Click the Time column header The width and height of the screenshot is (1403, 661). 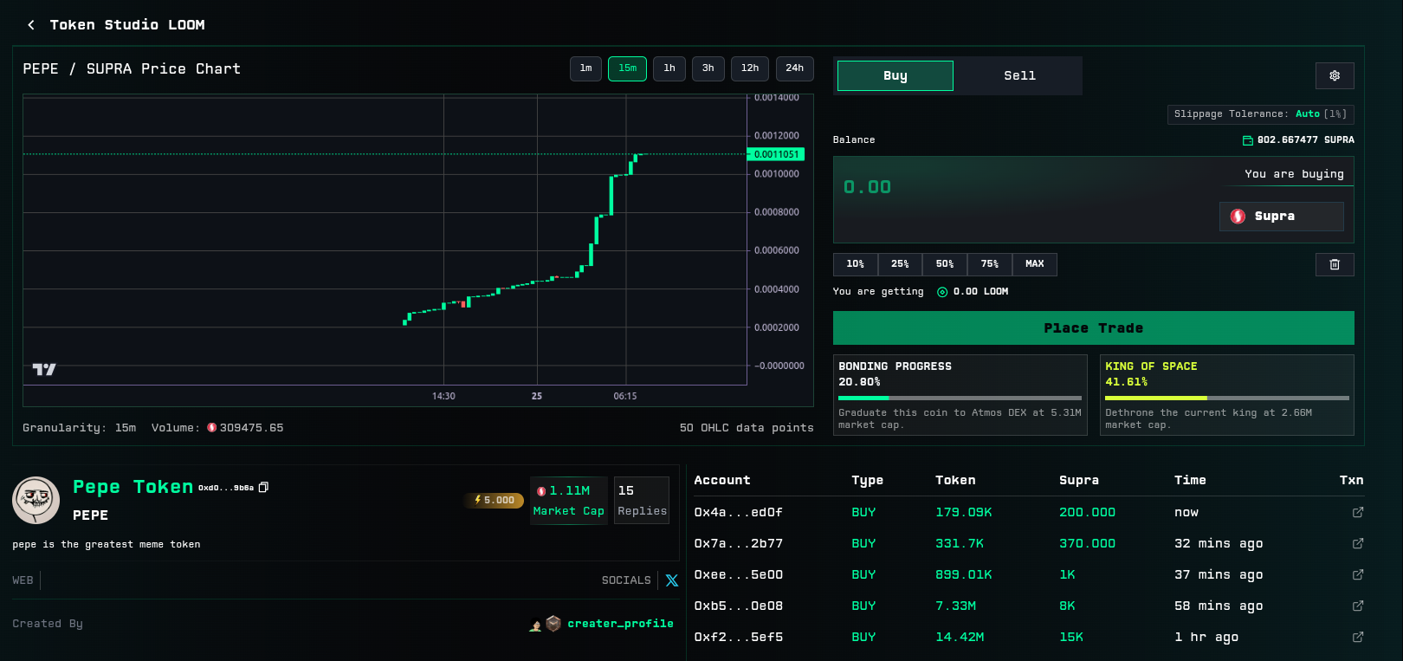click(1190, 480)
